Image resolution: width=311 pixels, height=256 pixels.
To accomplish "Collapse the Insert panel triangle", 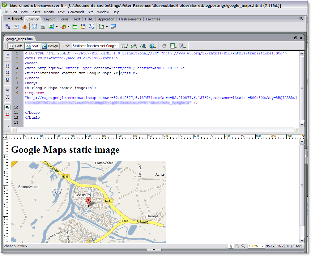I will pyautogui.click(x=9, y=19).
